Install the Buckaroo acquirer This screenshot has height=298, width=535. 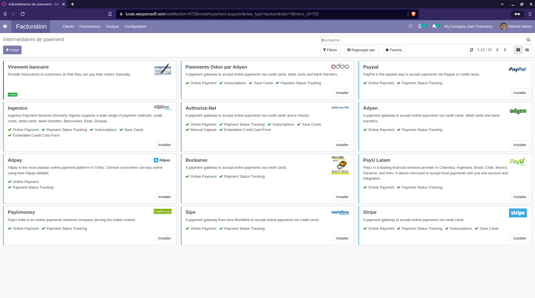click(342, 197)
